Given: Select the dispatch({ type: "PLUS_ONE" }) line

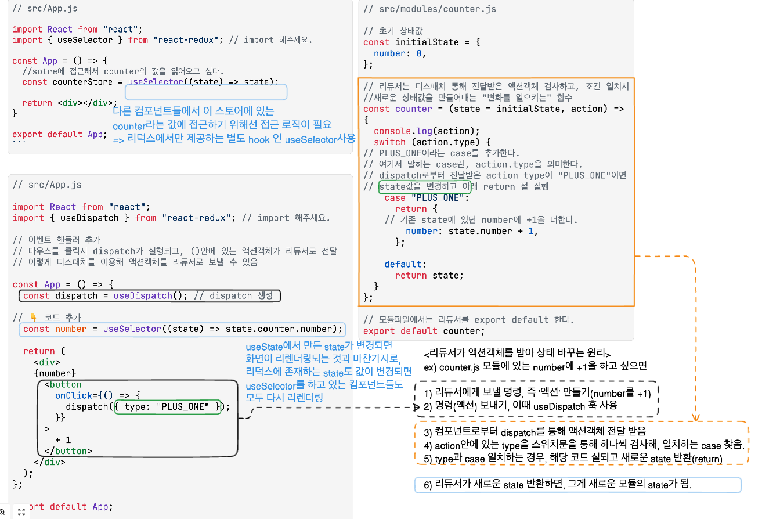Looking at the screenshot, I should point(148,406).
